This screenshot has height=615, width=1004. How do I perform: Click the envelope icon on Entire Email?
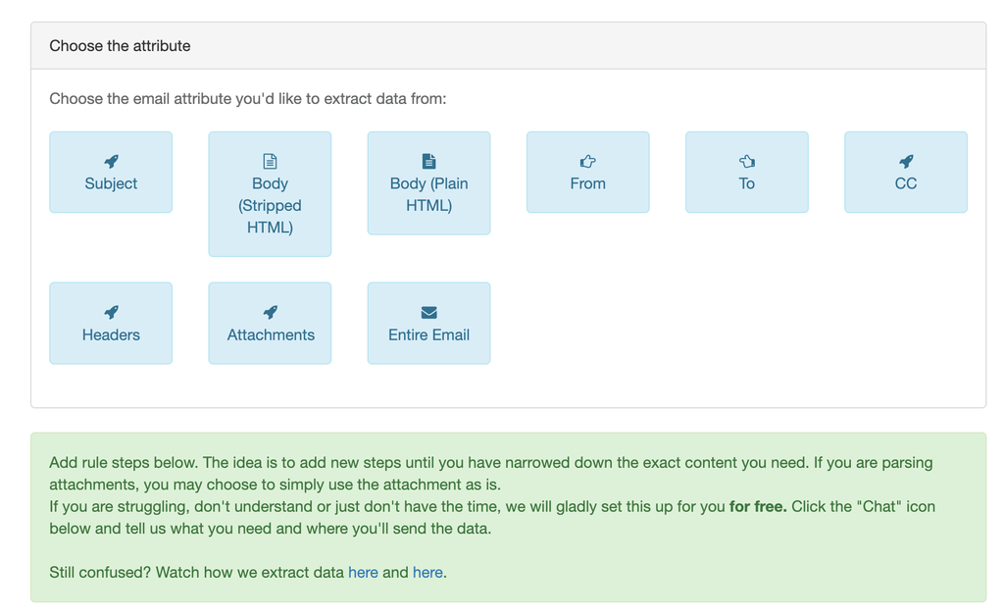(x=428, y=312)
